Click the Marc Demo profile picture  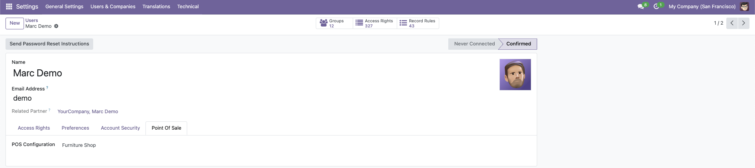pyautogui.click(x=515, y=75)
